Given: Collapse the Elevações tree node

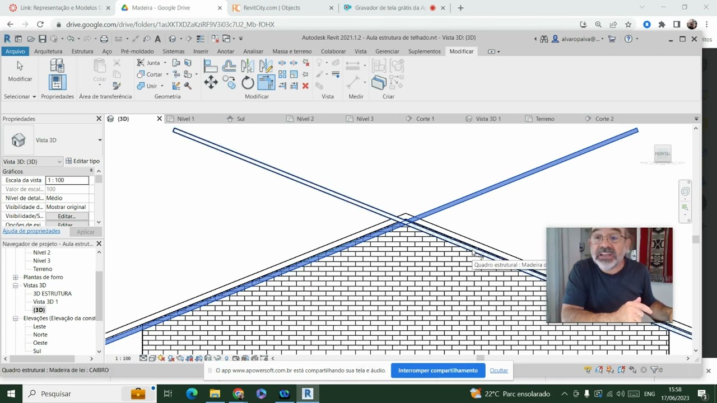Looking at the screenshot, I should pyautogui.click(x=16, y=318).
